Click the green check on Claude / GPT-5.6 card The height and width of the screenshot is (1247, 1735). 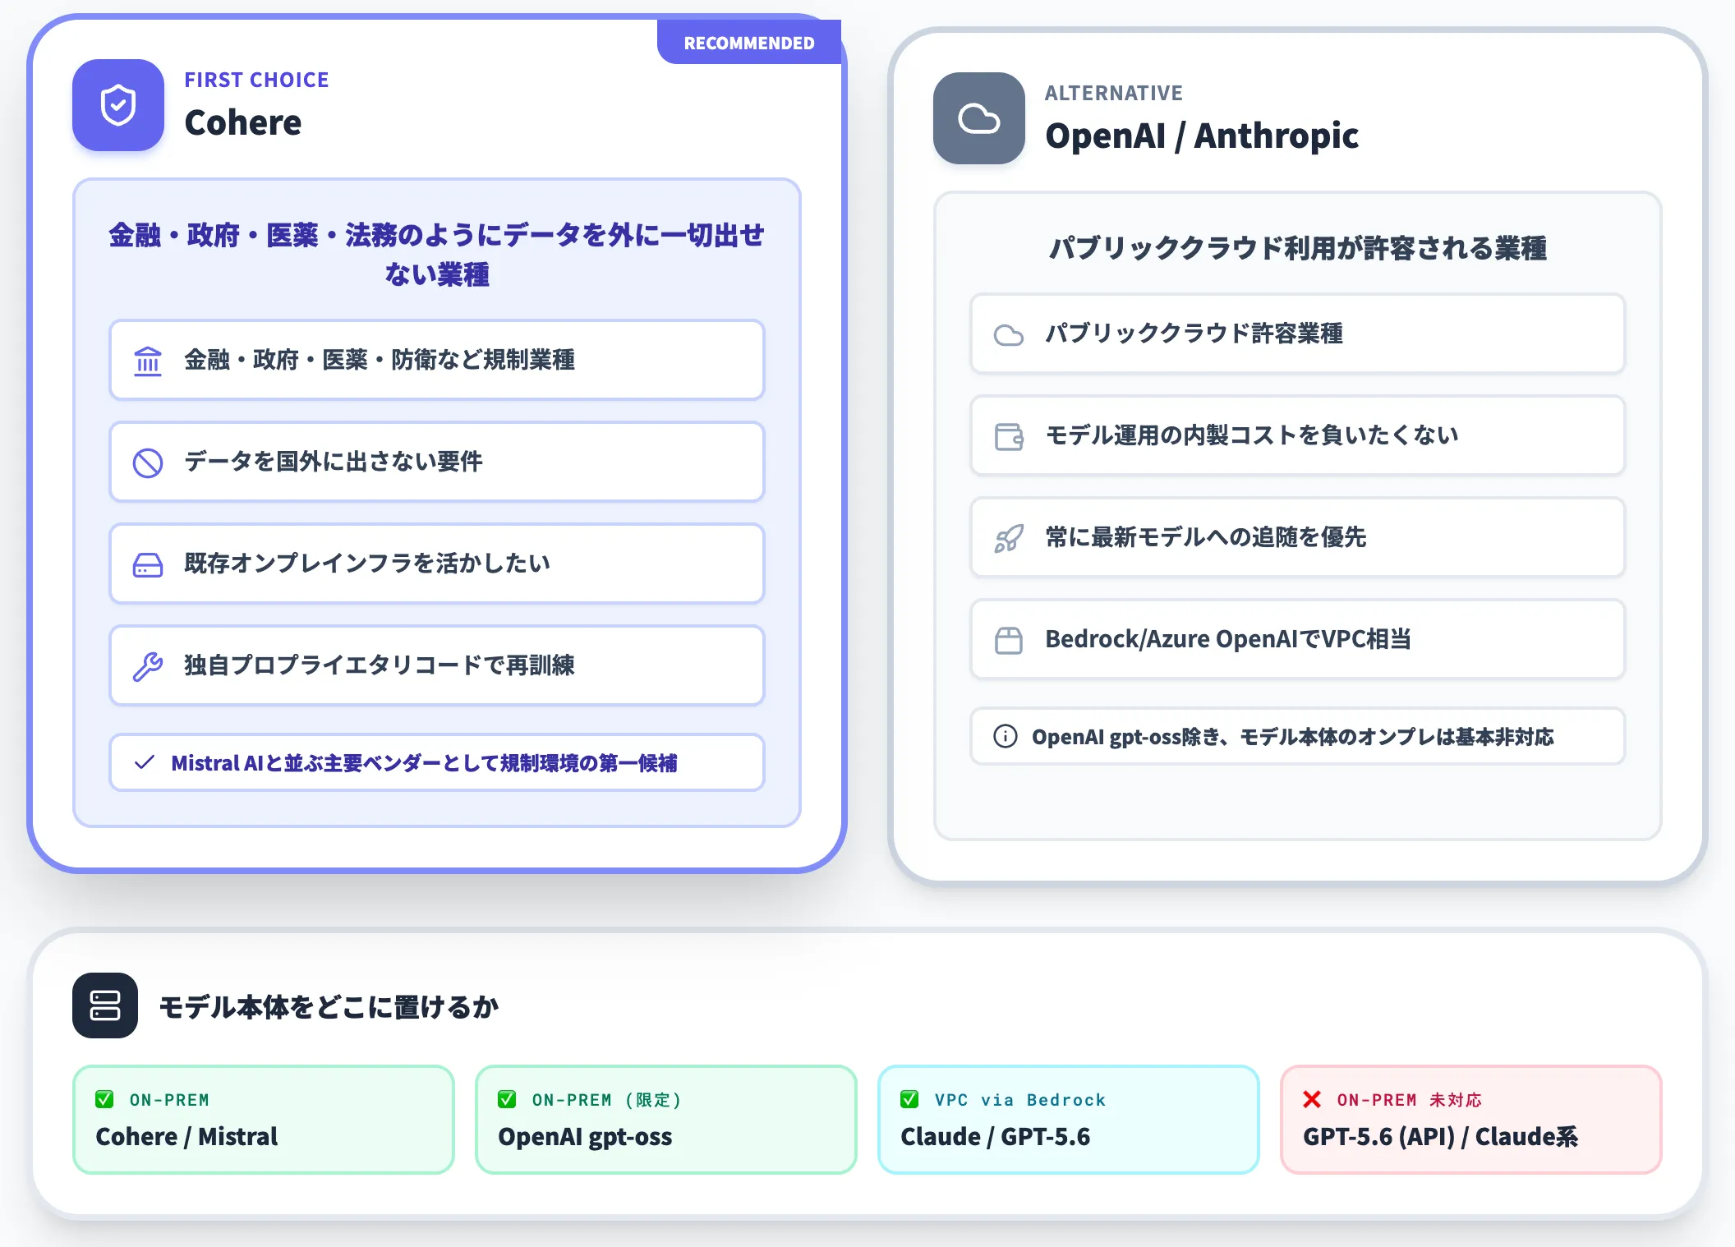909,1099
